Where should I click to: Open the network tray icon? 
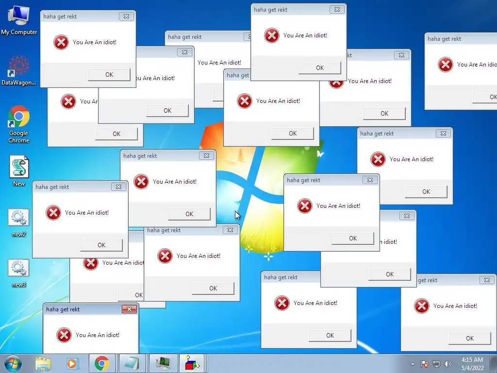pyautogui.click(x=436, y=364)
